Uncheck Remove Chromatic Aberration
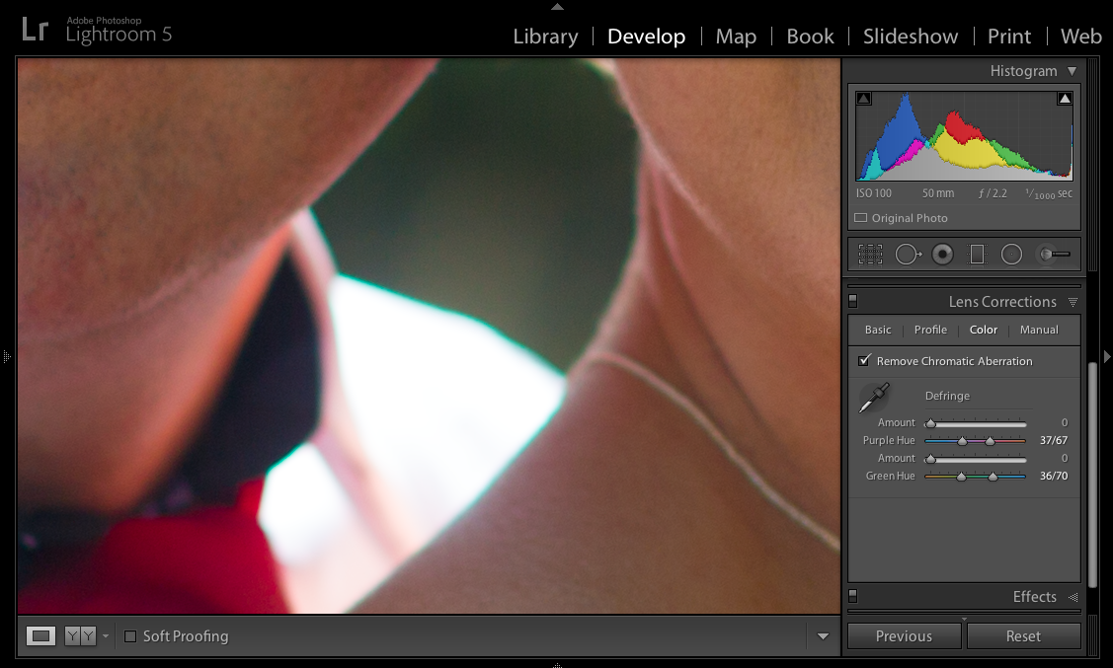1113x668 pixels. click(864, 360)
